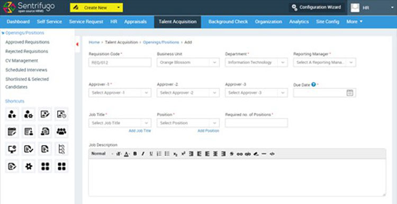
Task: Open the Approver -3 dropdown
Action: pyautogui.click(x=256, y=93)
